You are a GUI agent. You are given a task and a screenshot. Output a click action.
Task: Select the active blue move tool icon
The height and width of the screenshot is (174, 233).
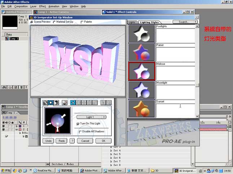click(x=73, y=103)
